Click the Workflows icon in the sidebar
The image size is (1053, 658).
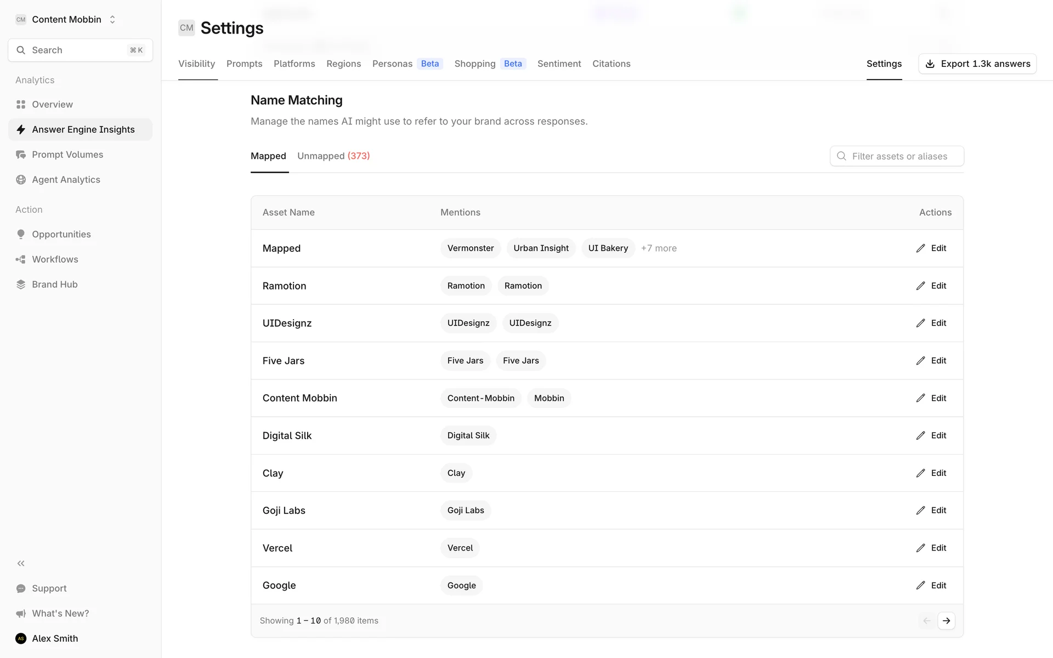click(21, 259)
